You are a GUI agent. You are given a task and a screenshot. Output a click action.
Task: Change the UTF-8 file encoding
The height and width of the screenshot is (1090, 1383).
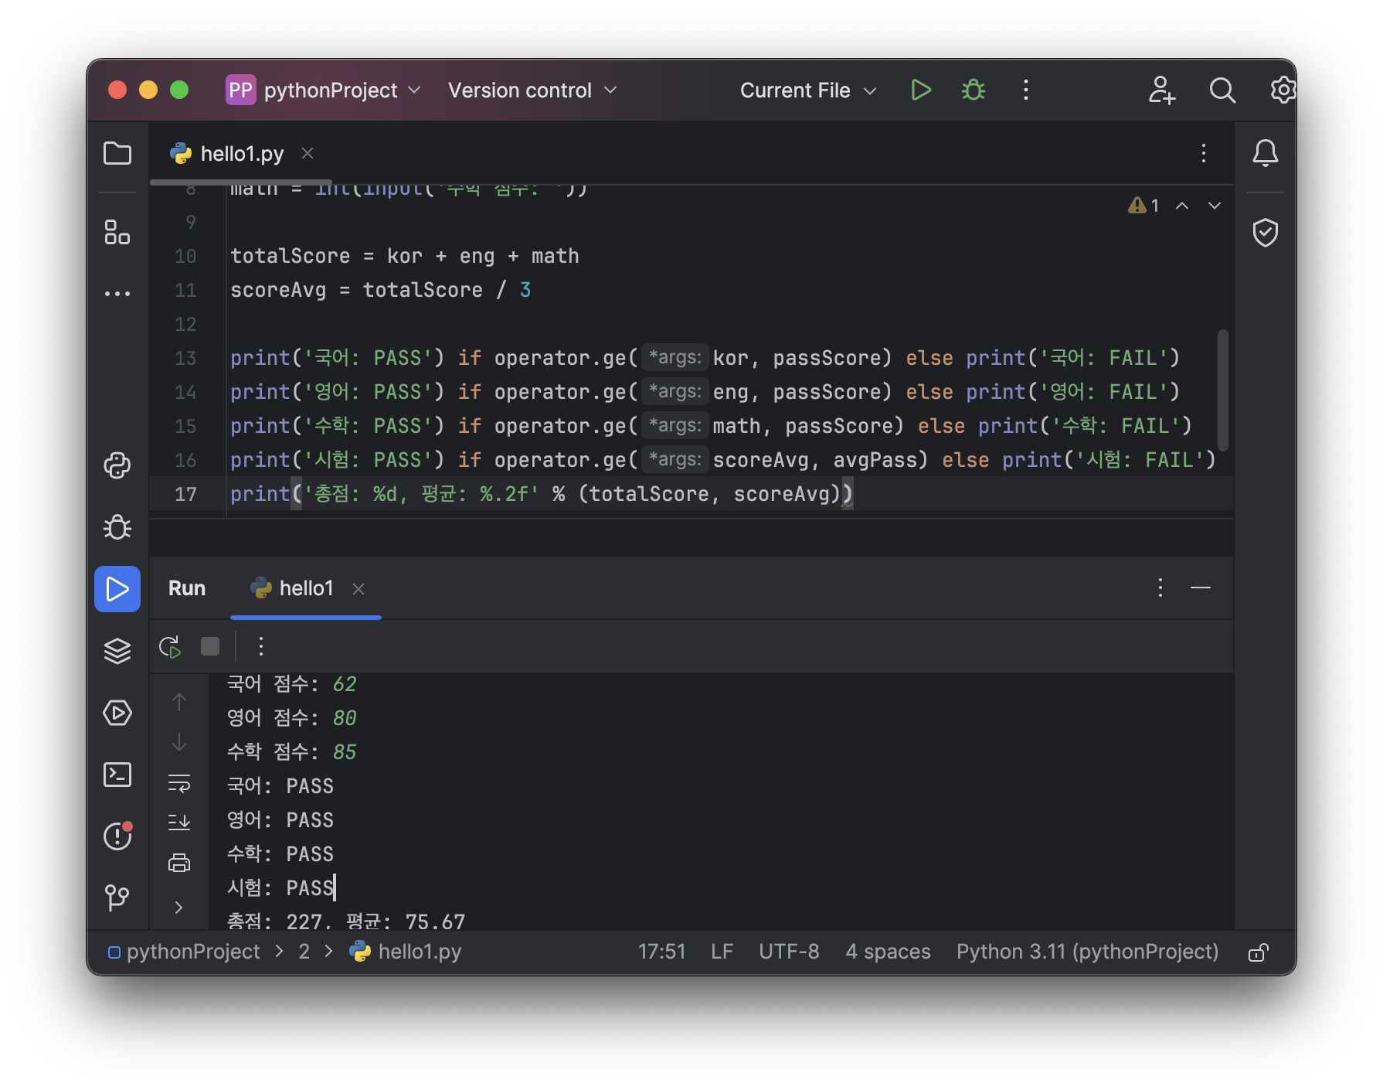click(x=789, y=952)
